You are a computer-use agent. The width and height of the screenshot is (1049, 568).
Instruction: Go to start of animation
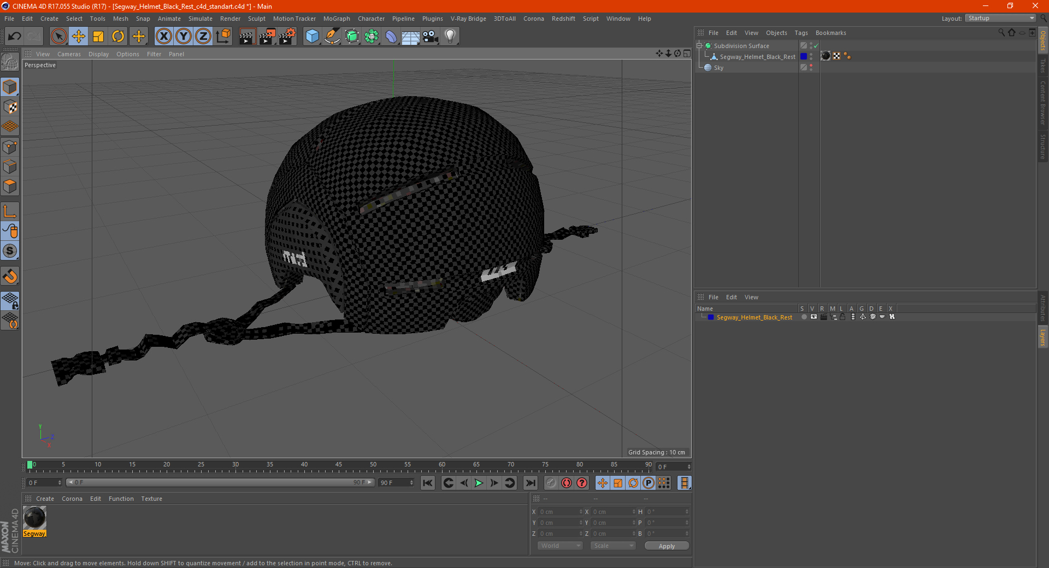(x=428, y=483)
